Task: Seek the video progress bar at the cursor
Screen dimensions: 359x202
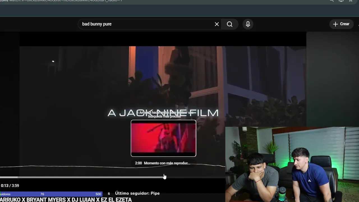Action: [x=164, y=177]
